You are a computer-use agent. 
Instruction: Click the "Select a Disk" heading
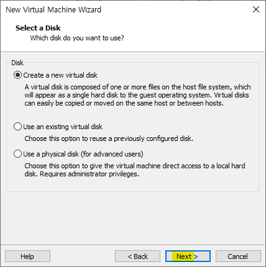pos(38,28)
